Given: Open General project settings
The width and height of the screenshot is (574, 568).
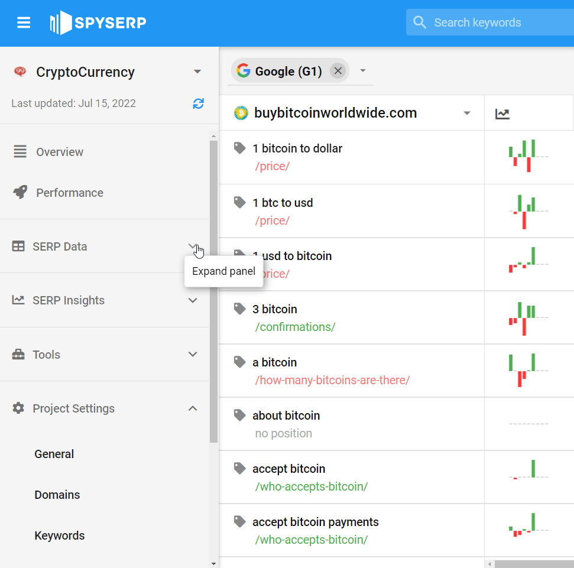Looking at the screenshot, I should [54, 454].
